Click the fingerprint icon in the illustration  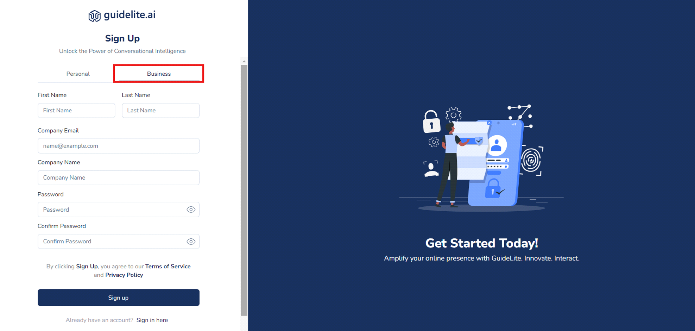531,161
